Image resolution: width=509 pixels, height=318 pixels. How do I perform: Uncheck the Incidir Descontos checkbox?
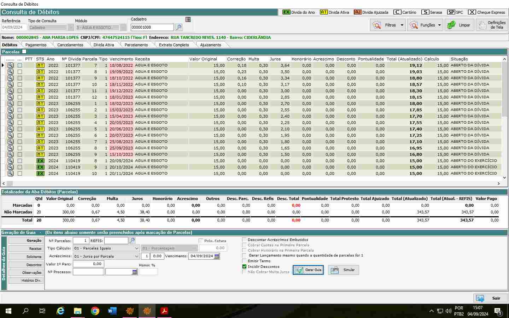[x=244, y=266]
